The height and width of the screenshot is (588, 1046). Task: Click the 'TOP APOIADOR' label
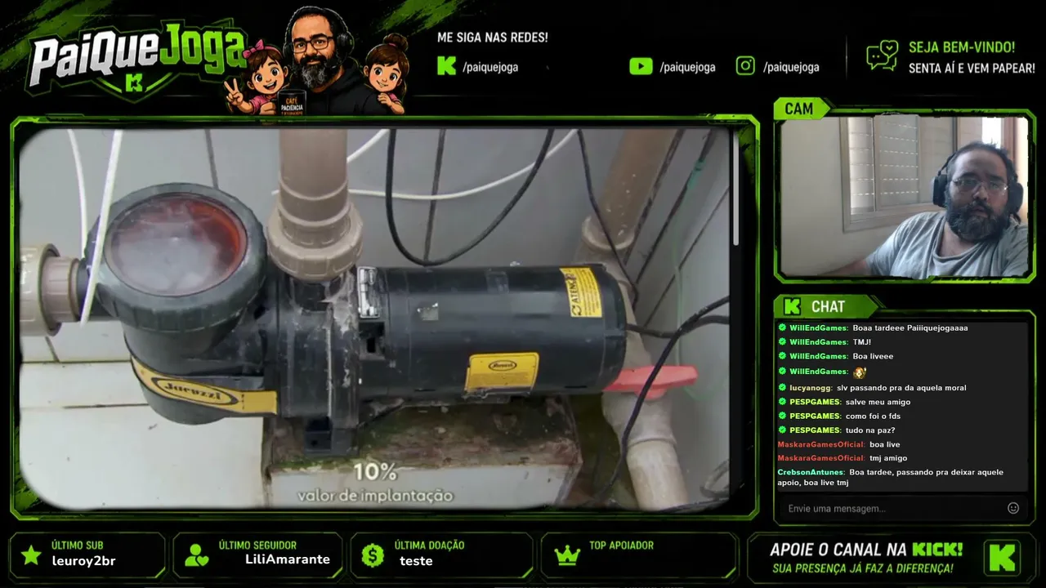pyautogui.click(x=621, y=546)
